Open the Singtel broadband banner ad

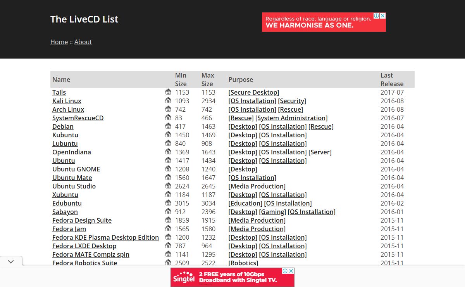pyautogui.click(x=232, y=277)
